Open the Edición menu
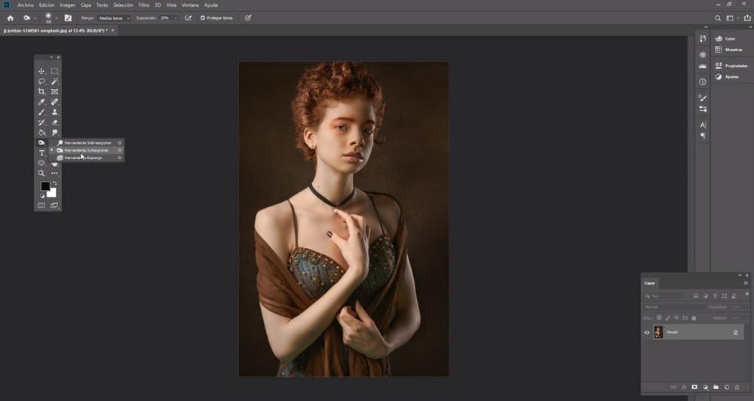 [47, 5]
